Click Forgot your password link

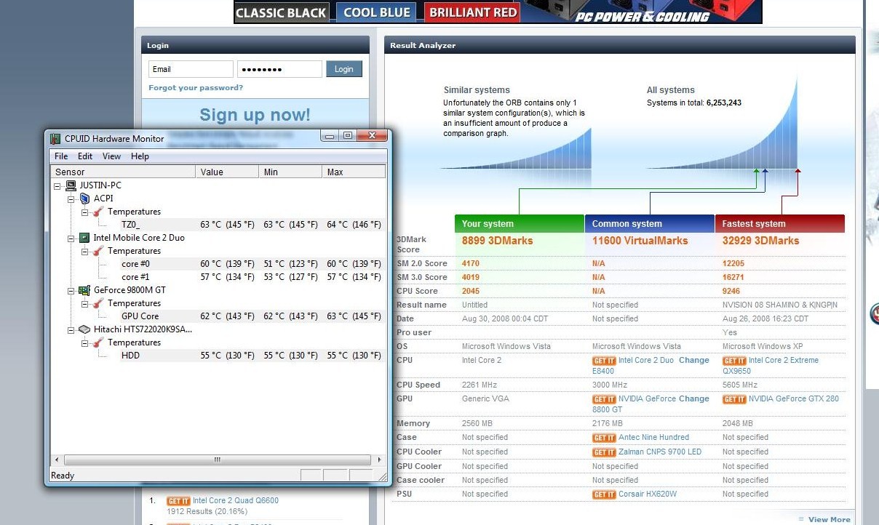(x=196, y=87)
